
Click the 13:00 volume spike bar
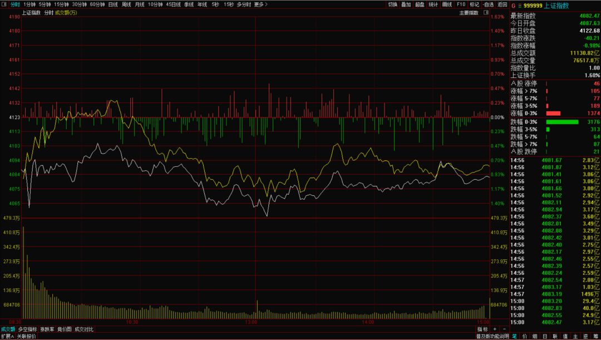point(257,309)
